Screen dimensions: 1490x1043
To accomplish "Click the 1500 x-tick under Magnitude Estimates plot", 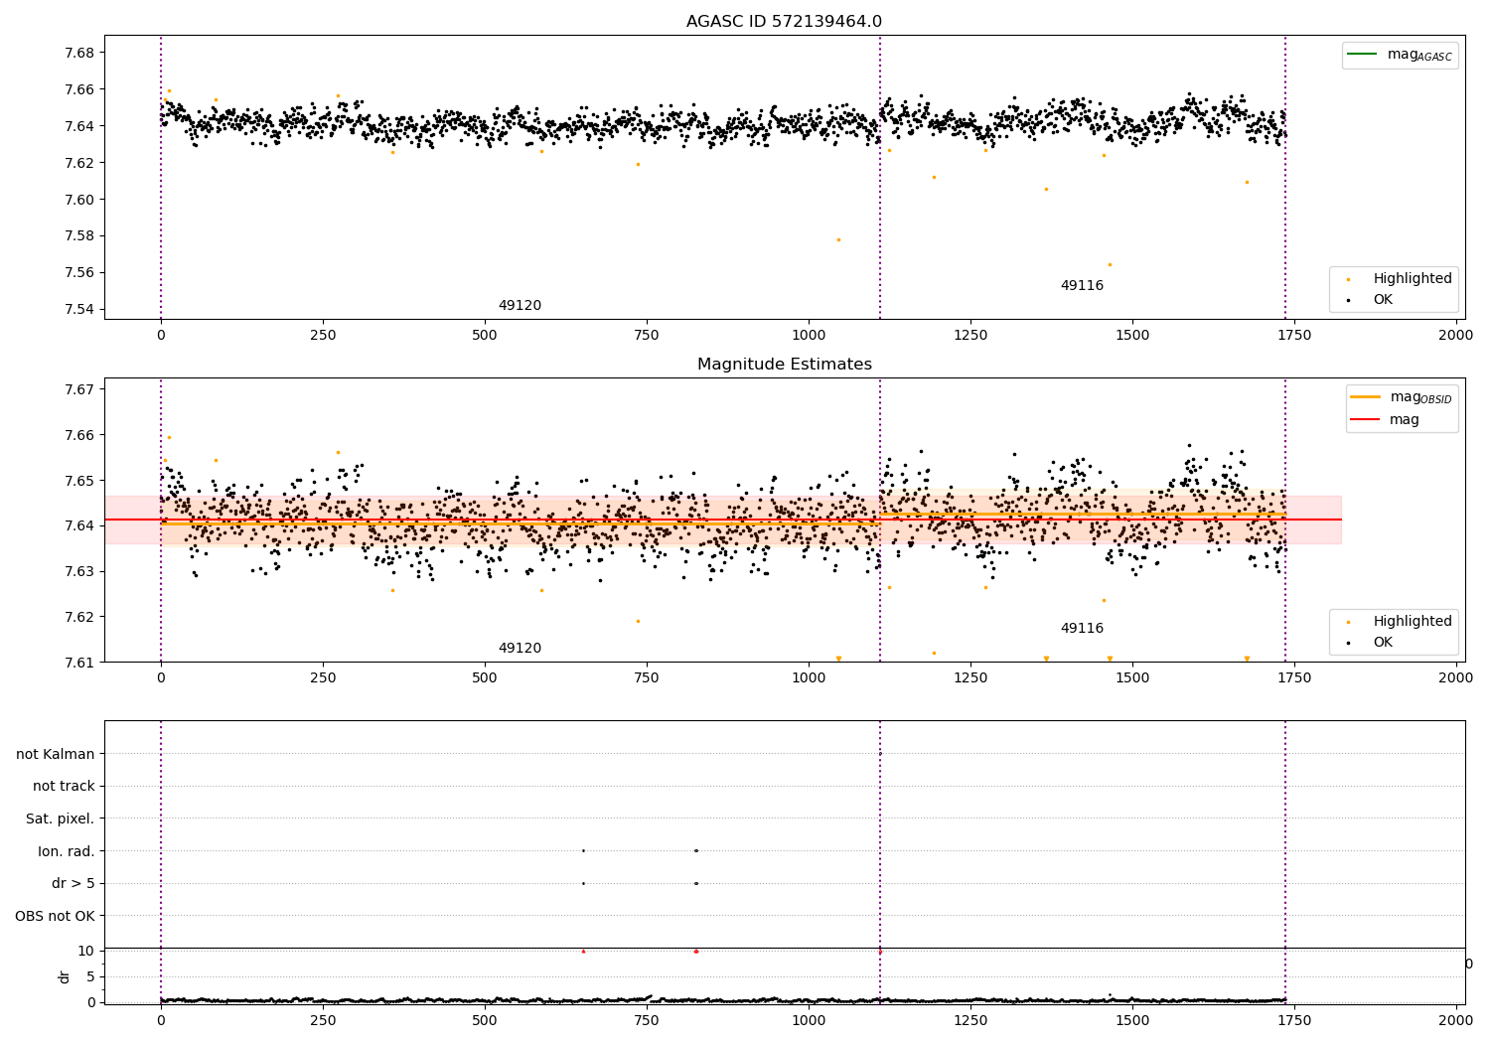I will tap(1132, 677).
